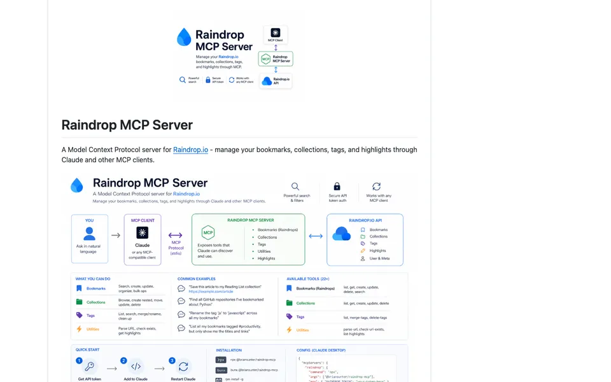The image size is (611, 382).
Task: Click the 'WHAT YOU CAN DO' section title
Action: point(93,279)
